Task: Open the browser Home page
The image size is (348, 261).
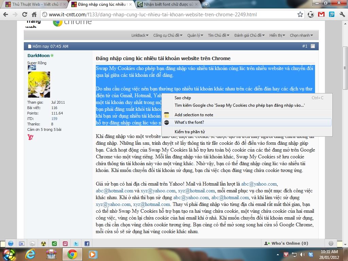Action: point(34,15)
